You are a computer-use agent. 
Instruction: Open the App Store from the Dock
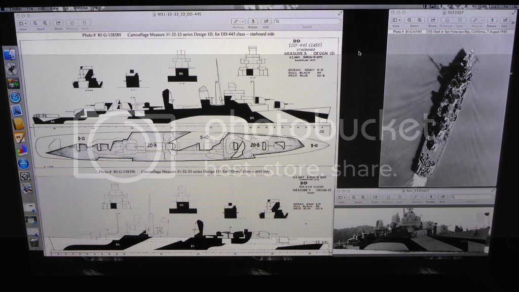point(23,163)
